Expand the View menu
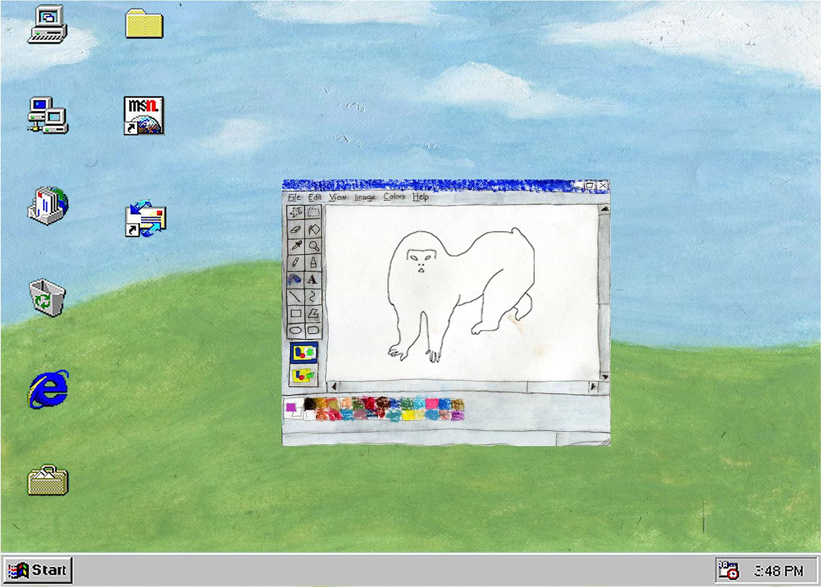The height and width of the screenshot is (587, 821). pyautogui.click(x=338, y=197)
